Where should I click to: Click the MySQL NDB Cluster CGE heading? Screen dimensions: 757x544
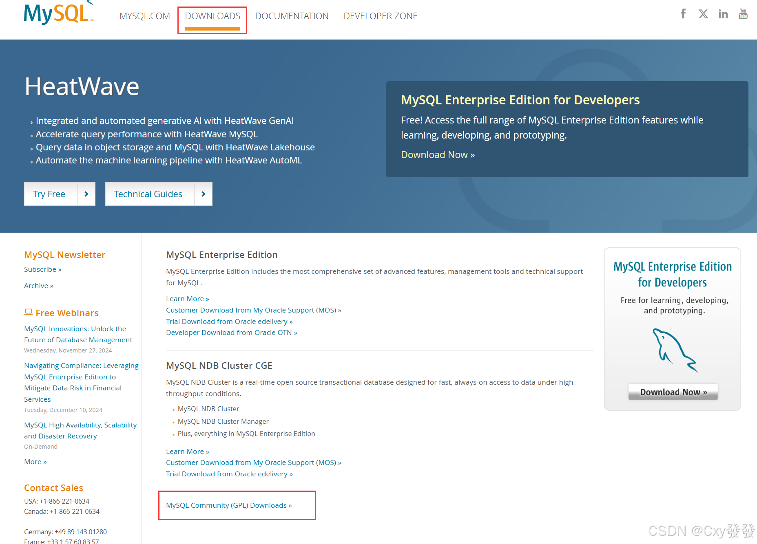click(x=219, y=366)
